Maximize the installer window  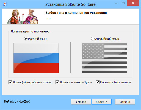coord(123,3)
